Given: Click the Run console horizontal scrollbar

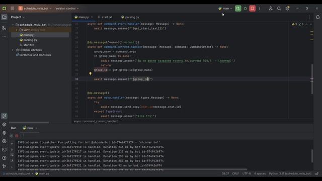Looking at the screenshot, I should pyautogui.click(x=132, y=169).
